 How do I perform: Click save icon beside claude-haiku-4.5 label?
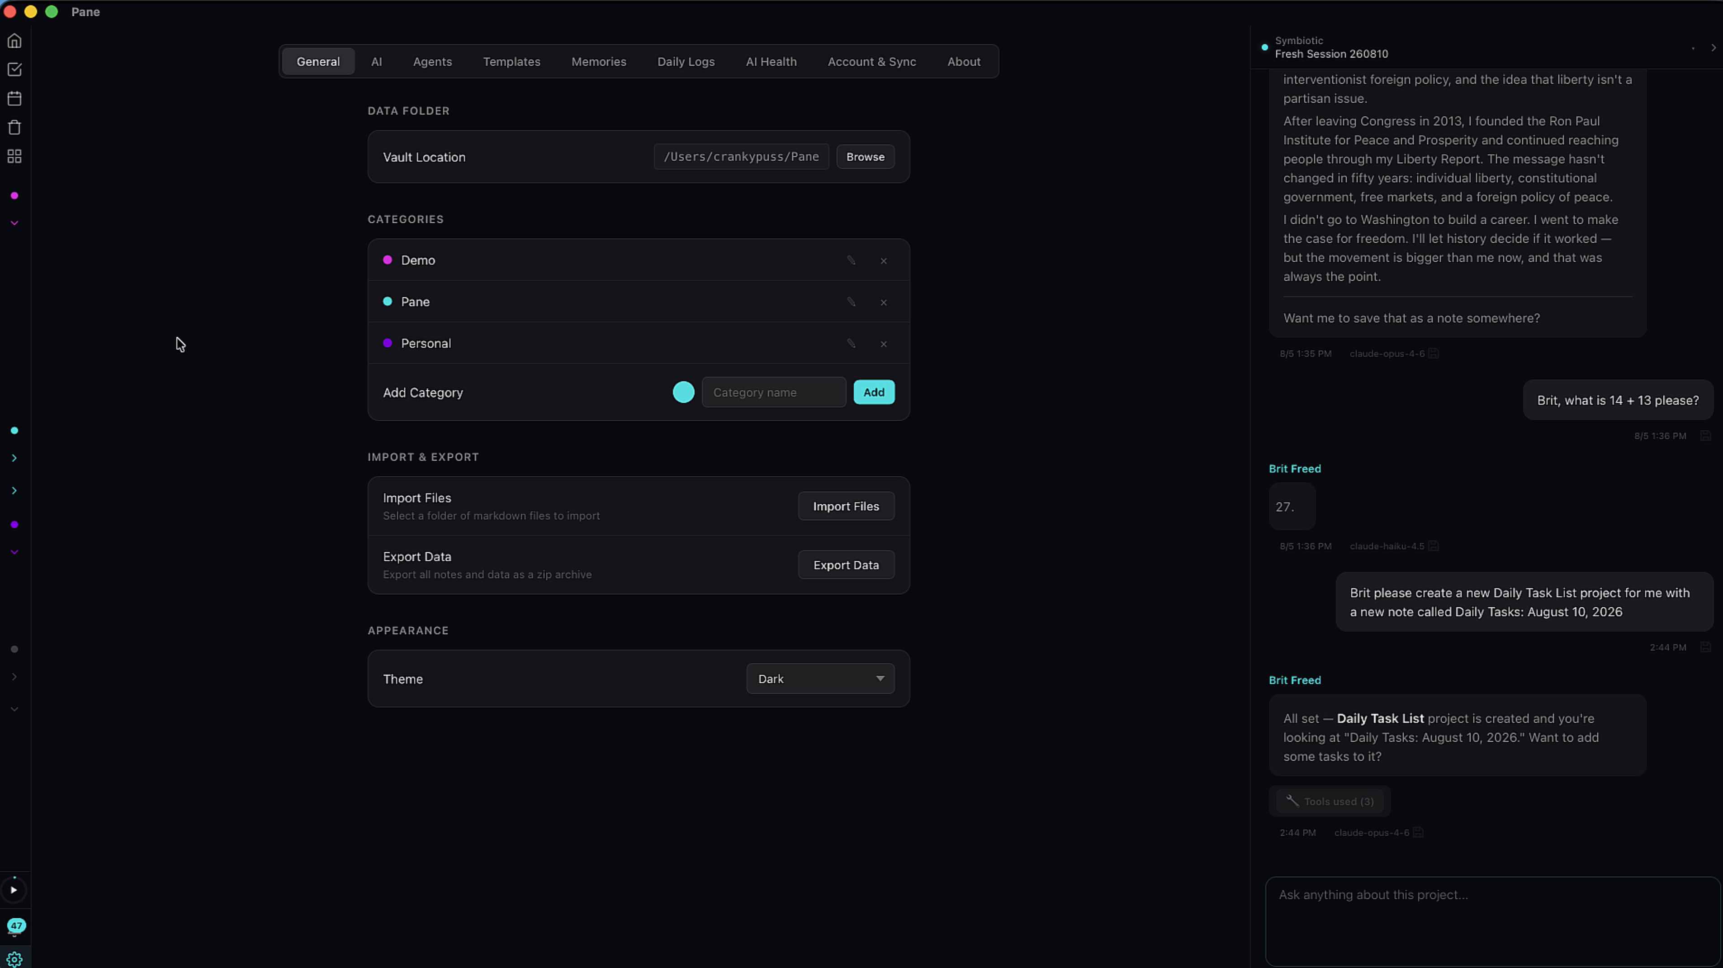[1434, 545]
